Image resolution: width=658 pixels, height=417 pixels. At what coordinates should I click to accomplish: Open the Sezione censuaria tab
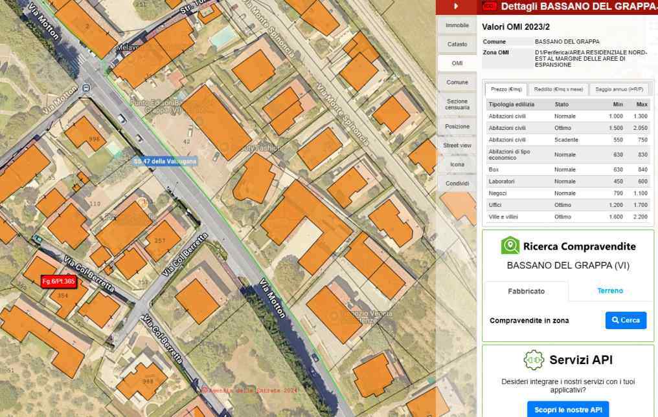pos(457,104)
